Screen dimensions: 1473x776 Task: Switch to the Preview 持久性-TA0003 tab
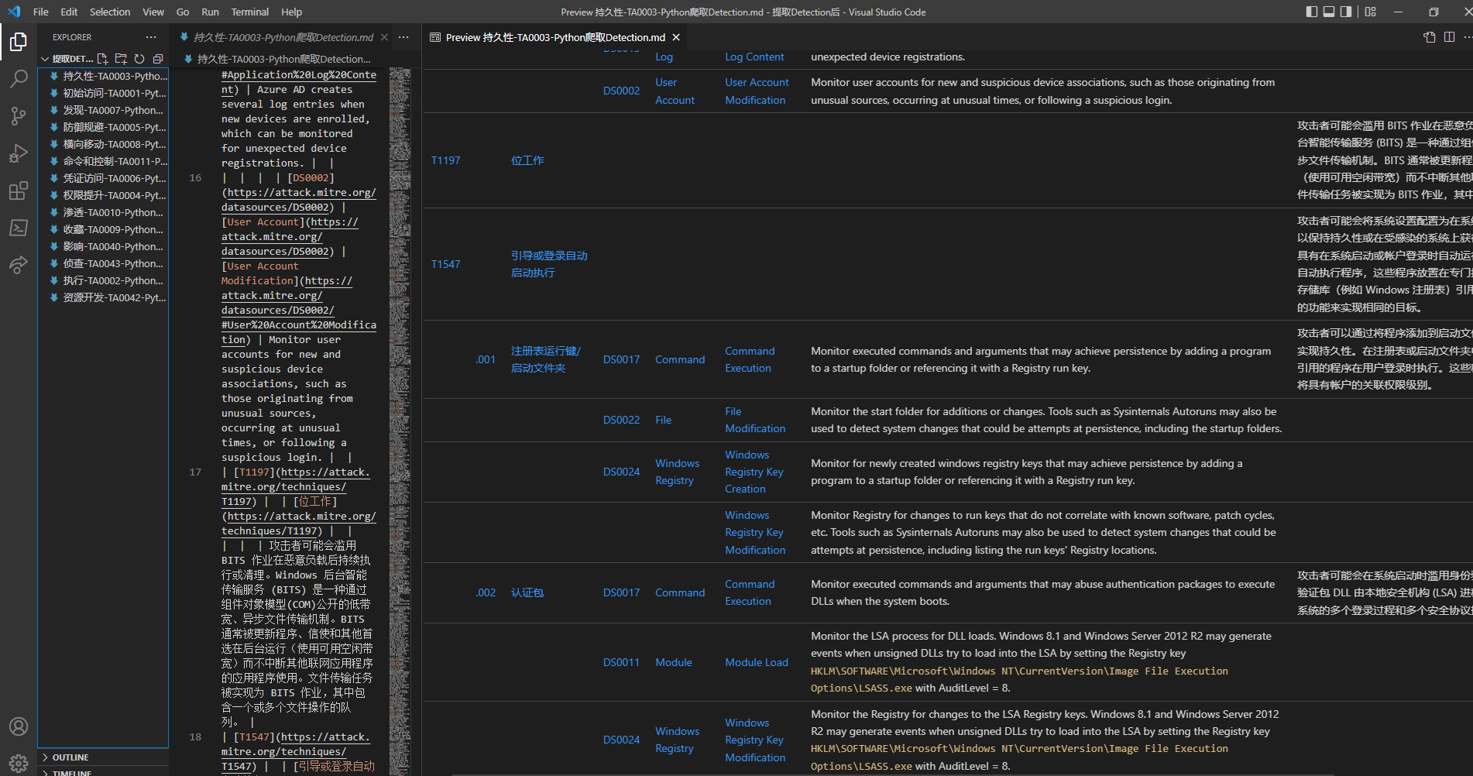click(555, 37)
